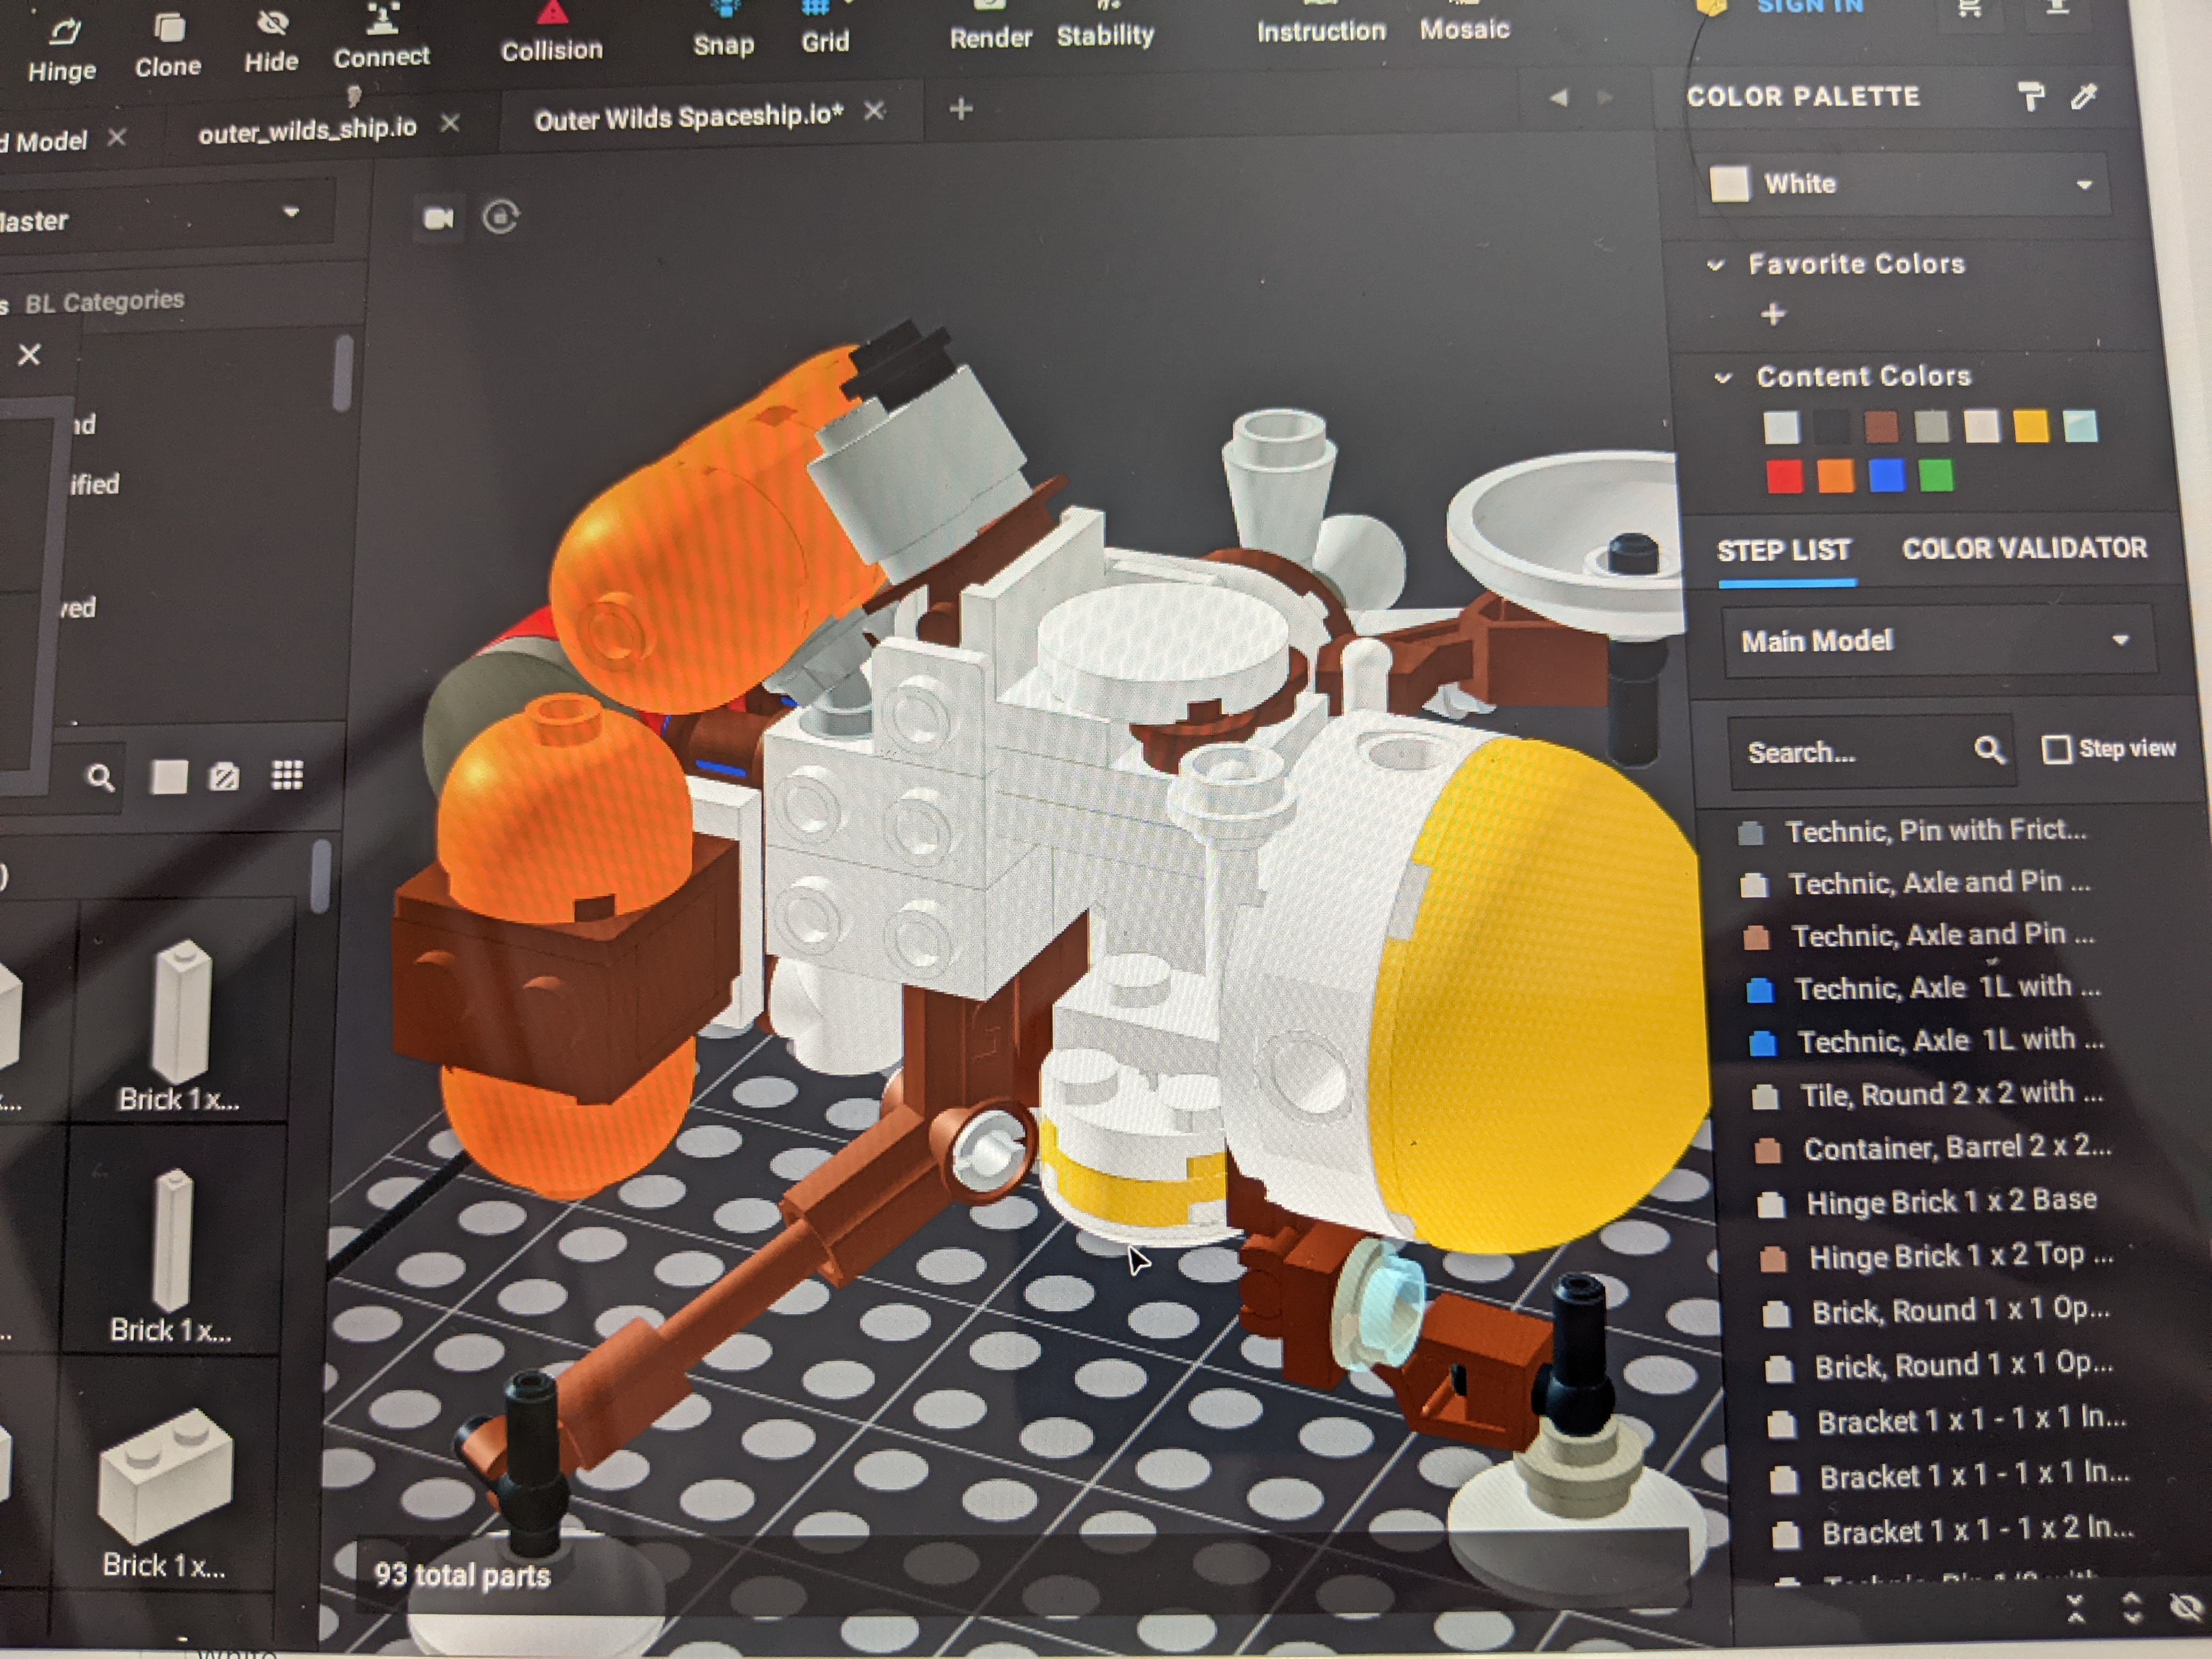
Task: Click the Hinge tool in toolbar
Action: coord(62,50)
